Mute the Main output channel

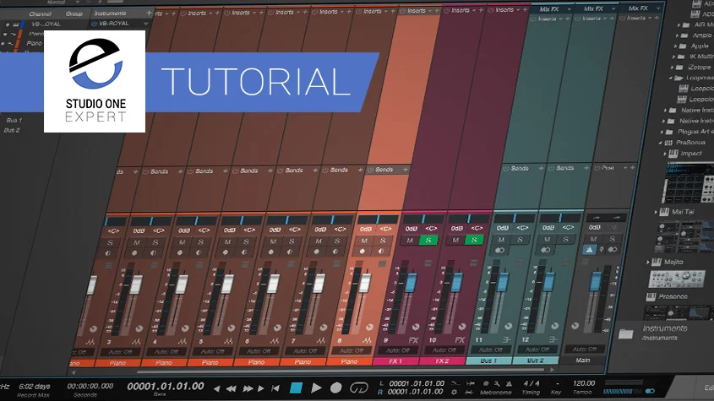click(x=593, y=239)
